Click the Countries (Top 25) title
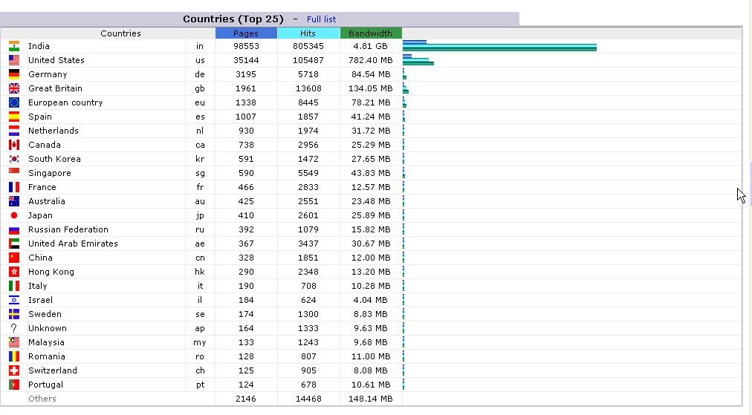 pyautogui.click(x=233, y=19)
